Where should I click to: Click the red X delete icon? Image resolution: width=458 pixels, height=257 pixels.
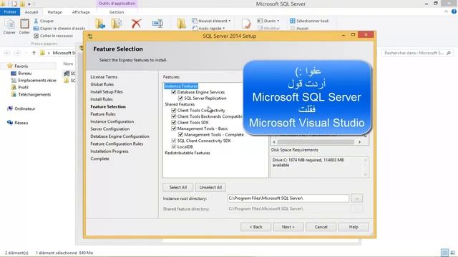pyautogui.click(x=136, y=24)
